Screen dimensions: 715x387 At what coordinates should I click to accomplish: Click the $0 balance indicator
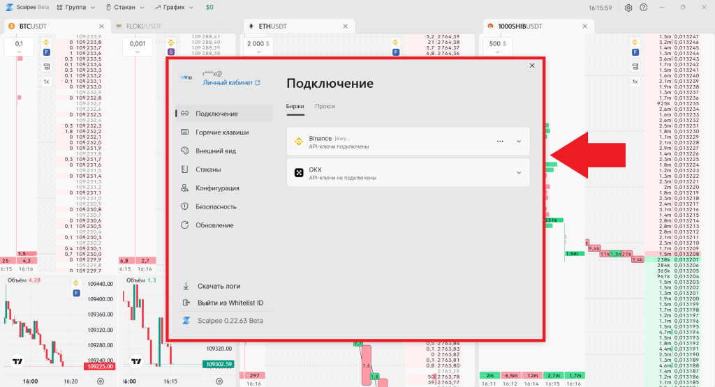pos(209,7)
